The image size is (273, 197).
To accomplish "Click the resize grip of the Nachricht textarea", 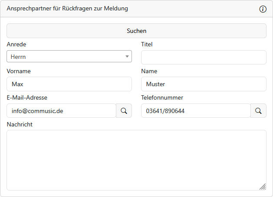I will (x=262, y=186).
